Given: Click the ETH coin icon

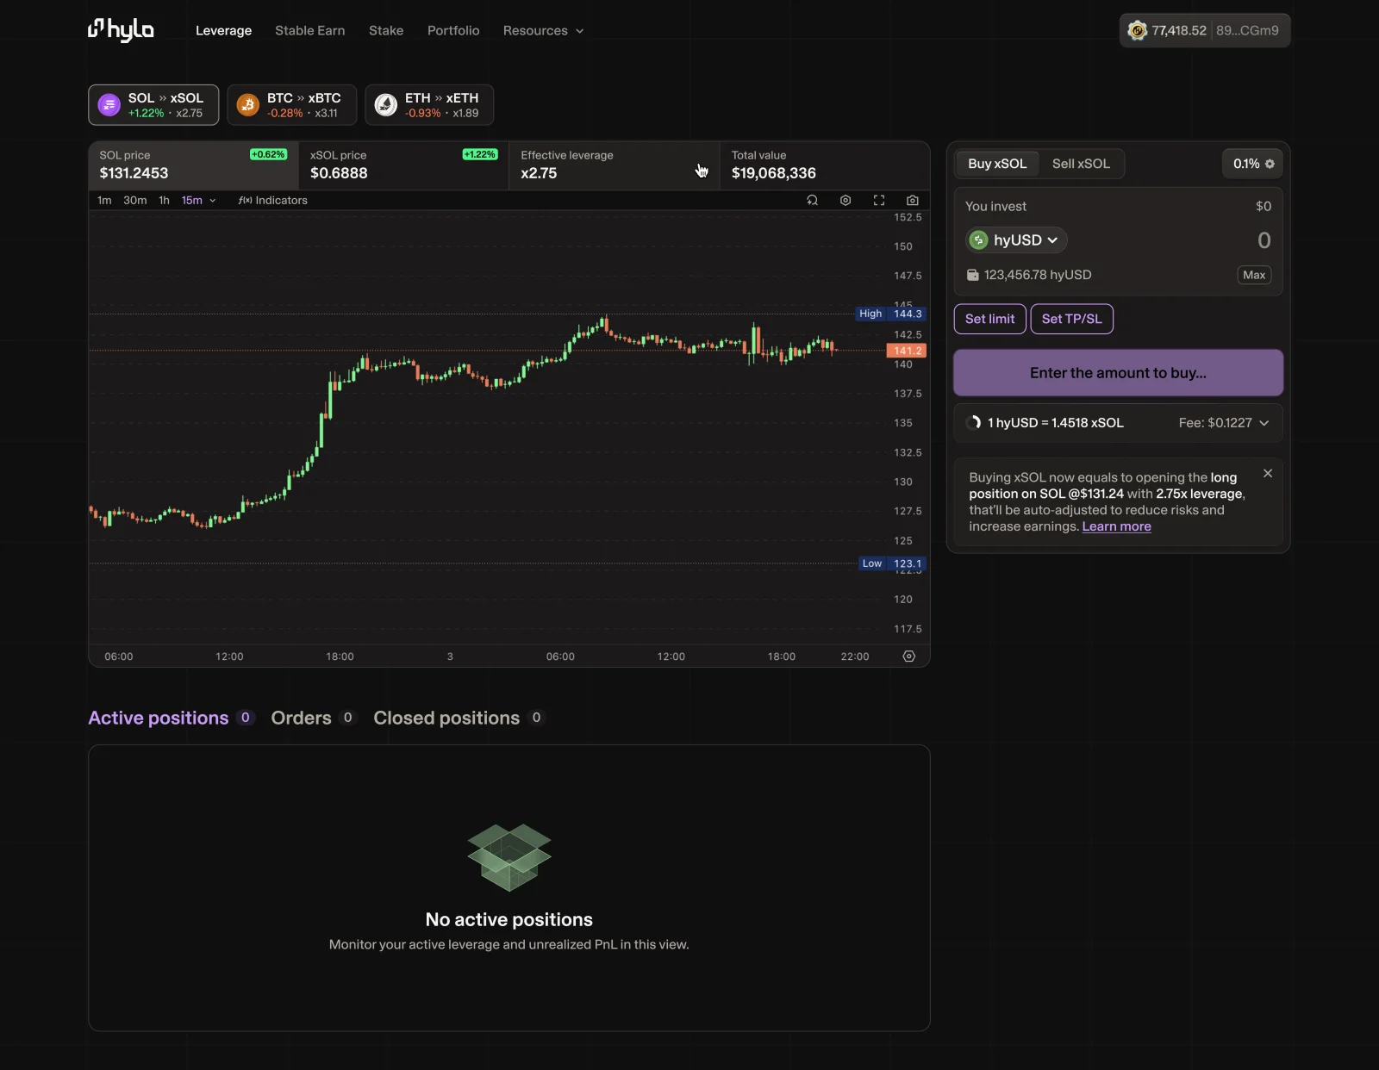Looking at the screenshot, I should [386, 105].
